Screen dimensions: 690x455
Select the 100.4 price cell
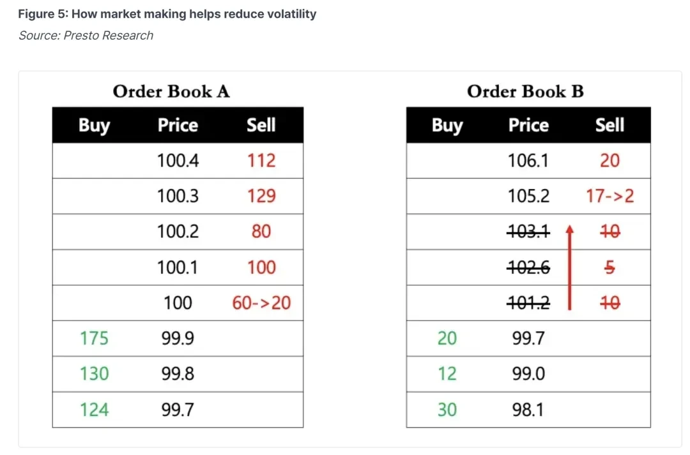(178, 160)
